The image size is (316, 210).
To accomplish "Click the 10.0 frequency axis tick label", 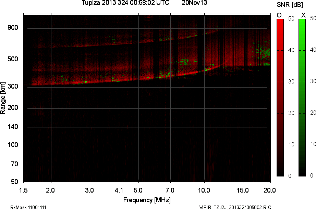I will point(204,190).
